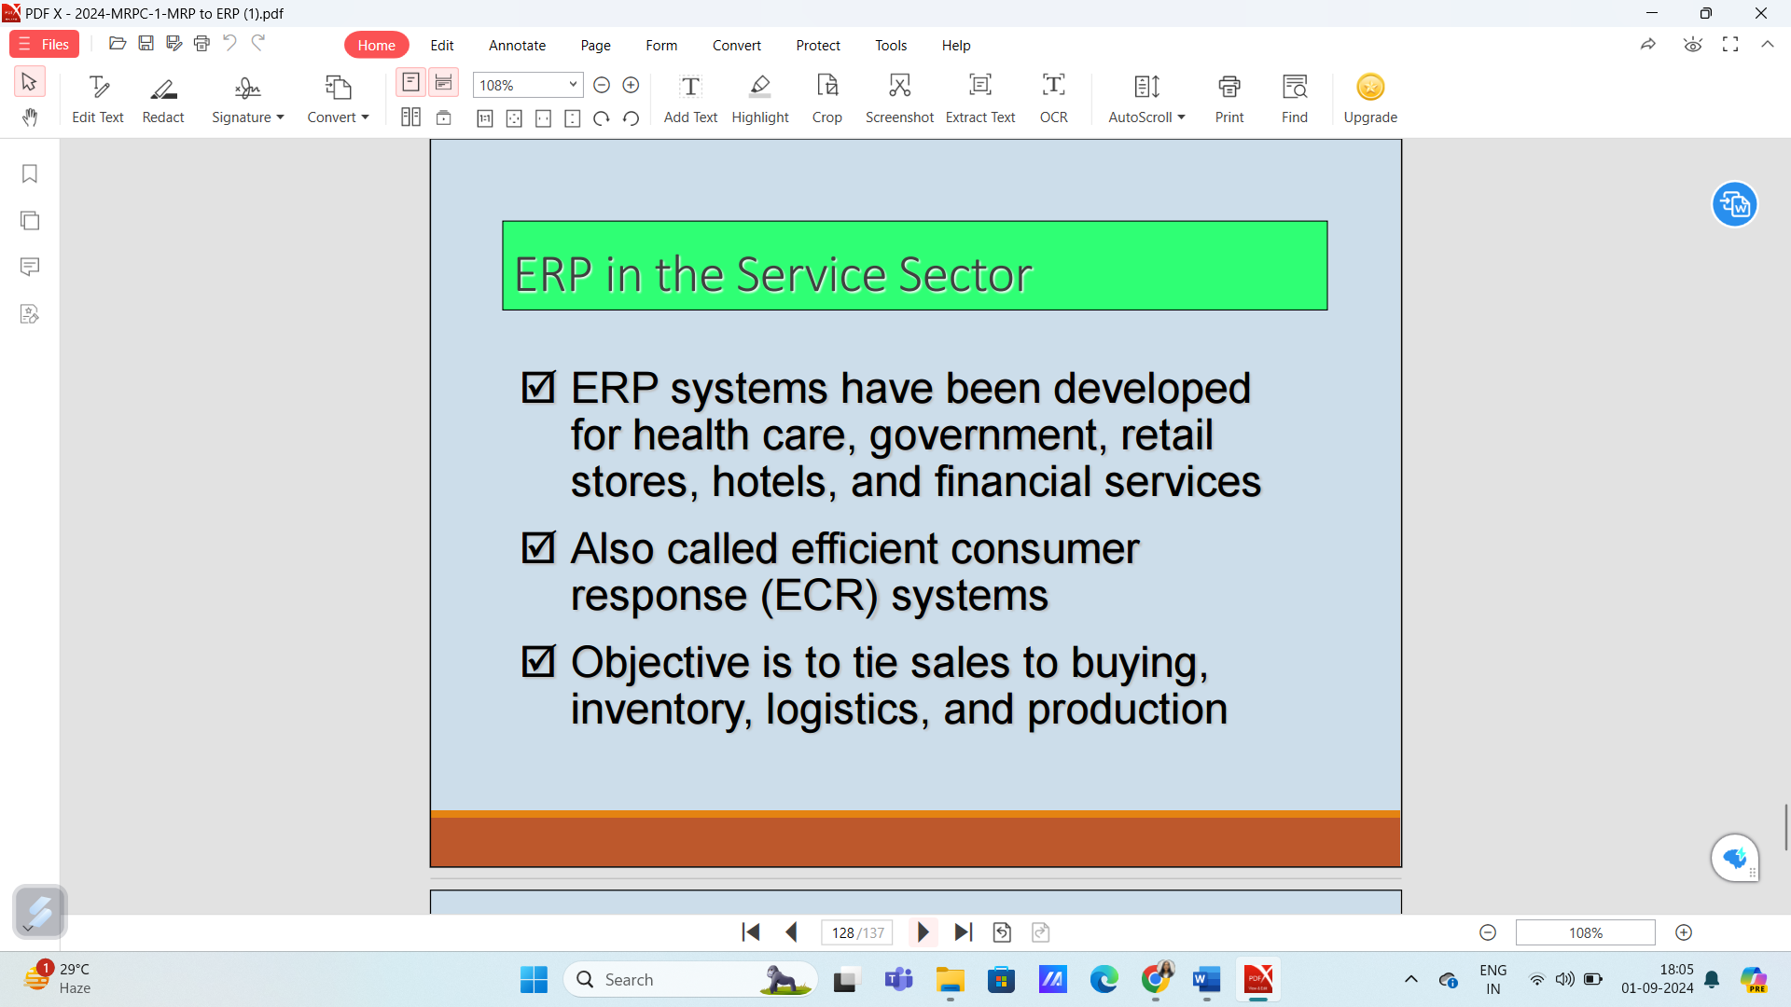Go to the next page

pos(923,932)
